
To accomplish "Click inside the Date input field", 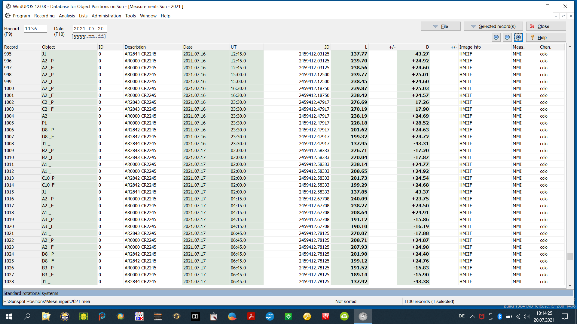I will point(89,28).
